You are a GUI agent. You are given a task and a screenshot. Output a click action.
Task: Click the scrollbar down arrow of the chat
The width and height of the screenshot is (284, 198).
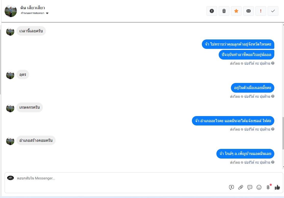coord(283,167)
